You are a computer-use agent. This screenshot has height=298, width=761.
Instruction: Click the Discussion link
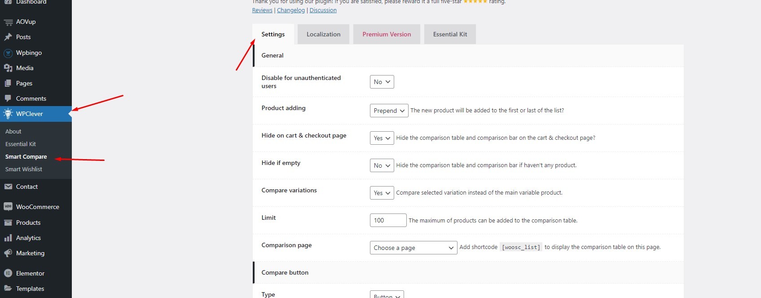coord(323,10)
